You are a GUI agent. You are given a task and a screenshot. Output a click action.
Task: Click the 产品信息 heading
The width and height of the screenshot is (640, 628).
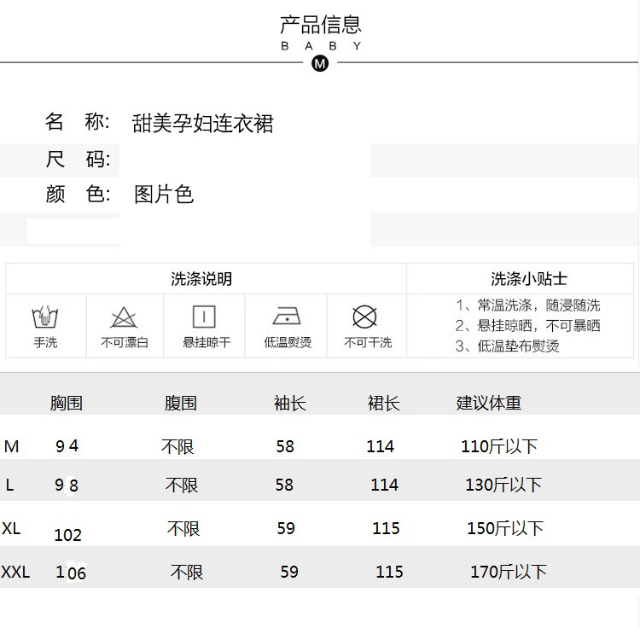320,25
